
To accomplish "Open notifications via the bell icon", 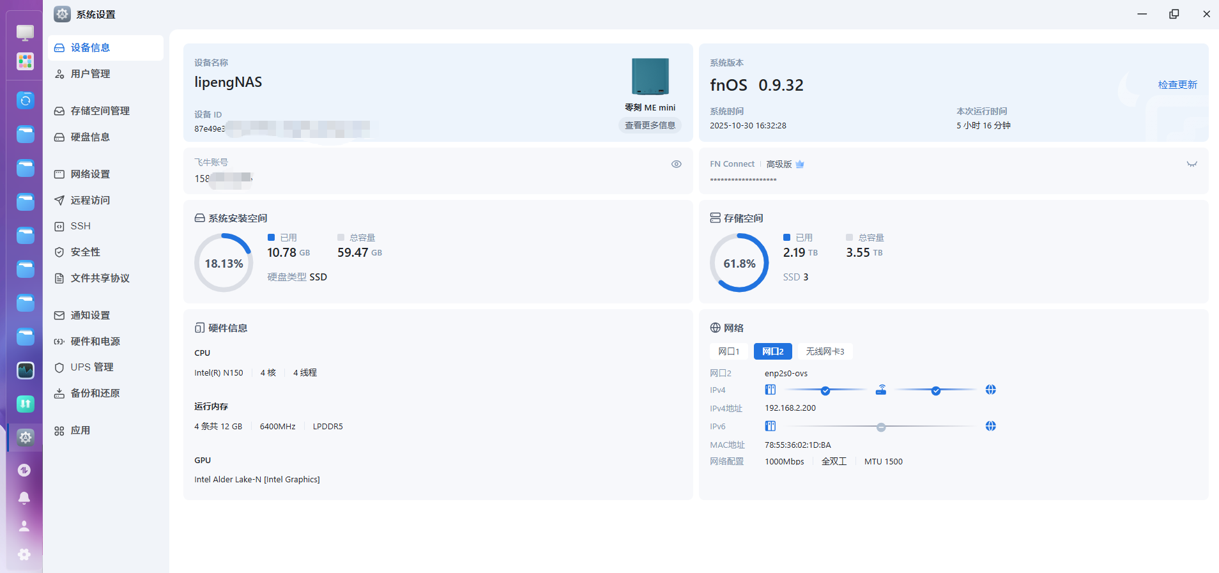I will click(x=24, y=498).
